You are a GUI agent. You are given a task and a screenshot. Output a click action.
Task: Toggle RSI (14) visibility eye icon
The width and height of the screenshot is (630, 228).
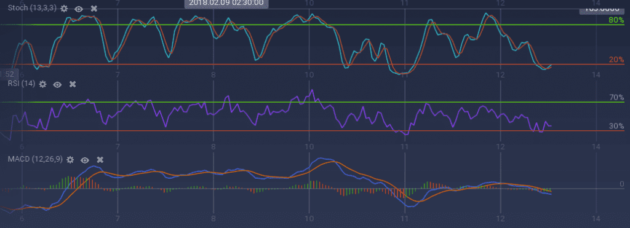pos(57,84)
